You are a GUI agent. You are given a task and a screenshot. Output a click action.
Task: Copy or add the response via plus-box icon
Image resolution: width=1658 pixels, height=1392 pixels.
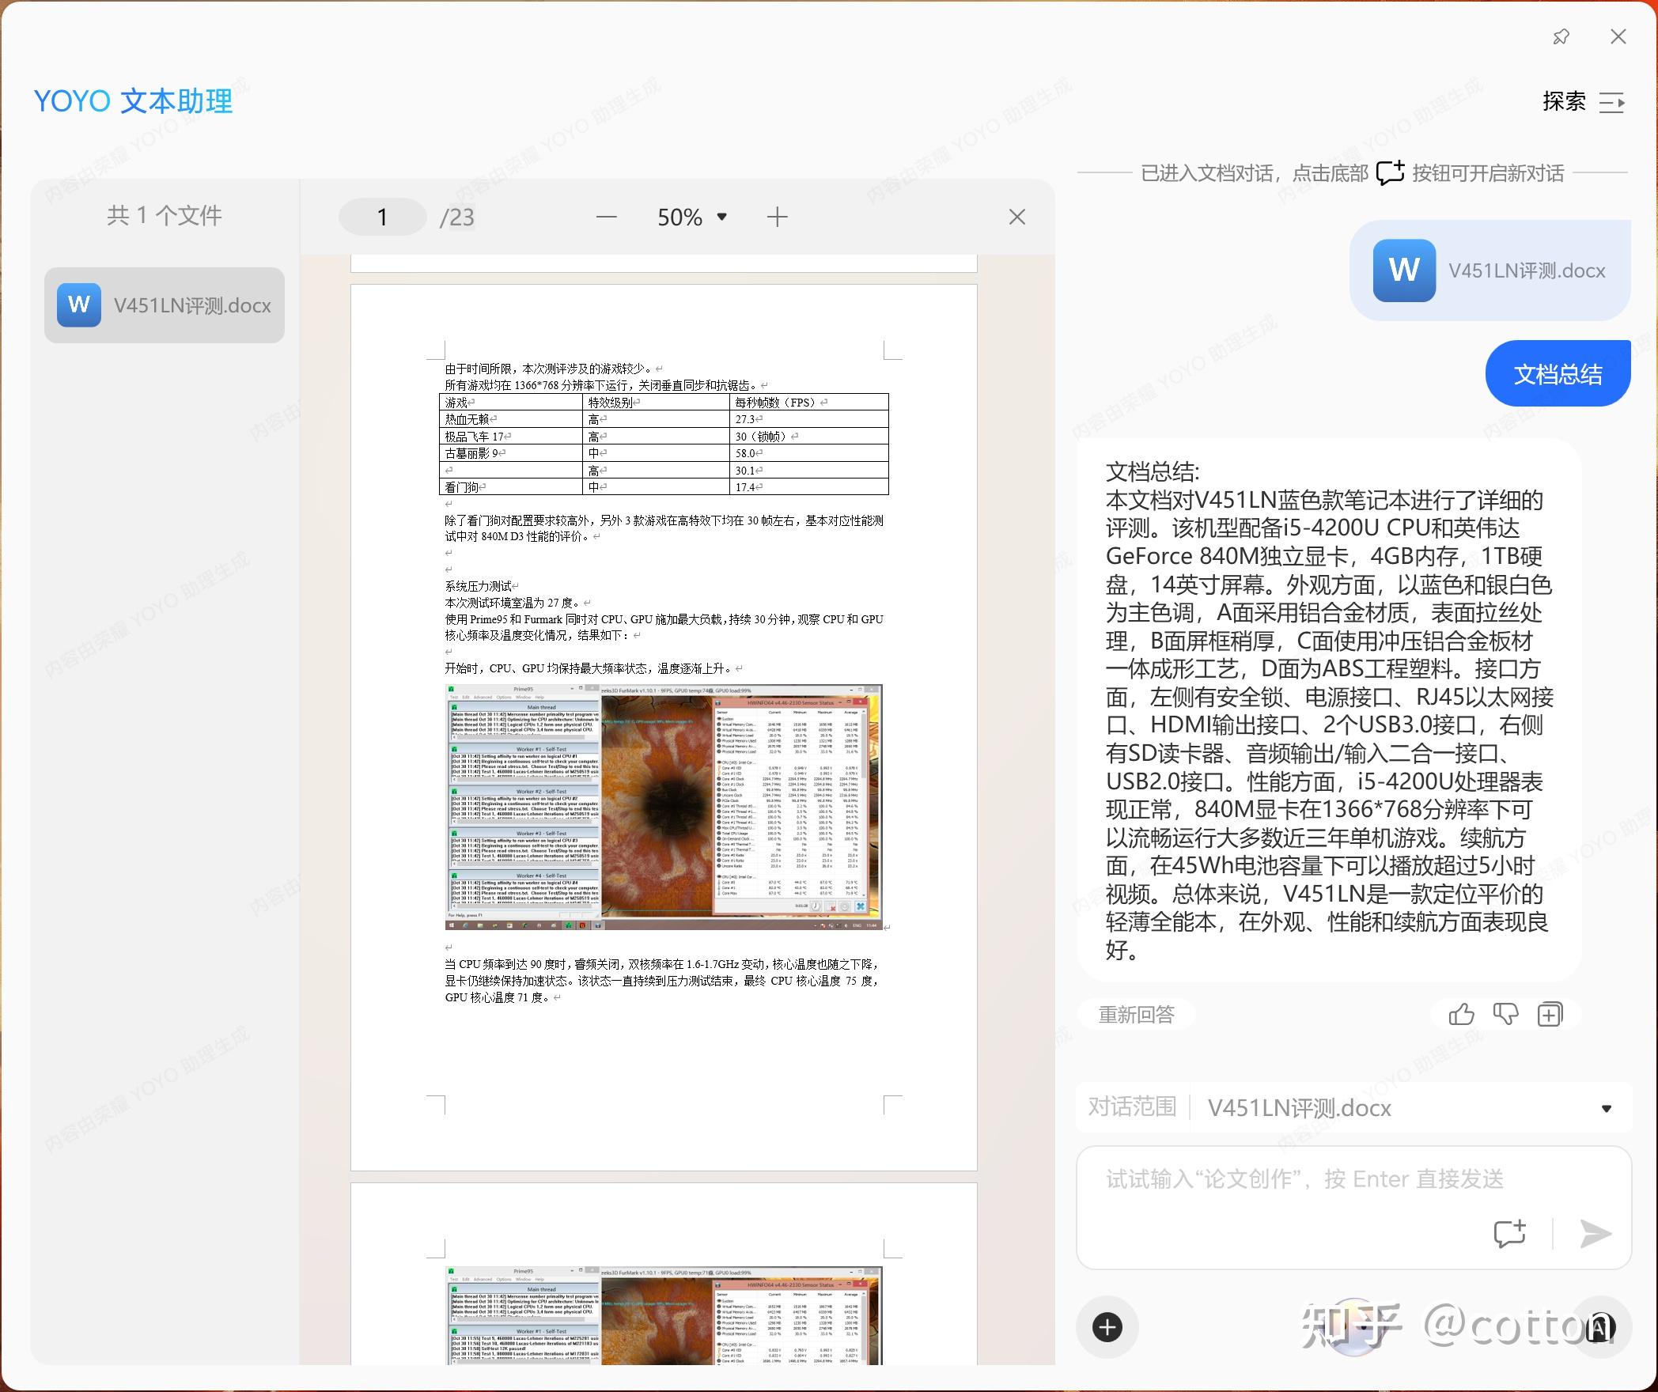coord(1550,1015)
